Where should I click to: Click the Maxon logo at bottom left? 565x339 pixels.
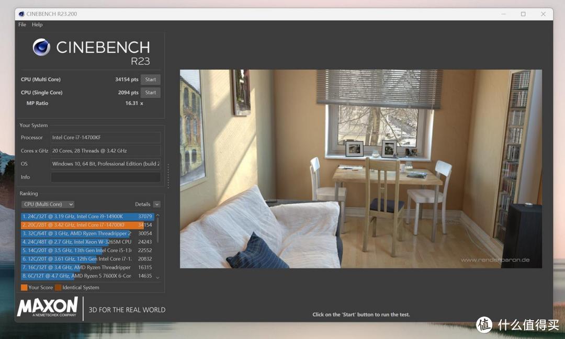(47, 307)
